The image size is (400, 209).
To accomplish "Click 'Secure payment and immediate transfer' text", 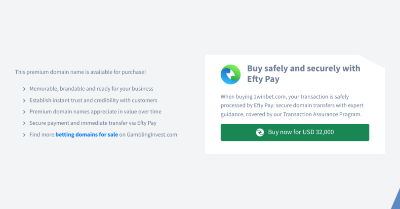I will (x=93, y=123).
